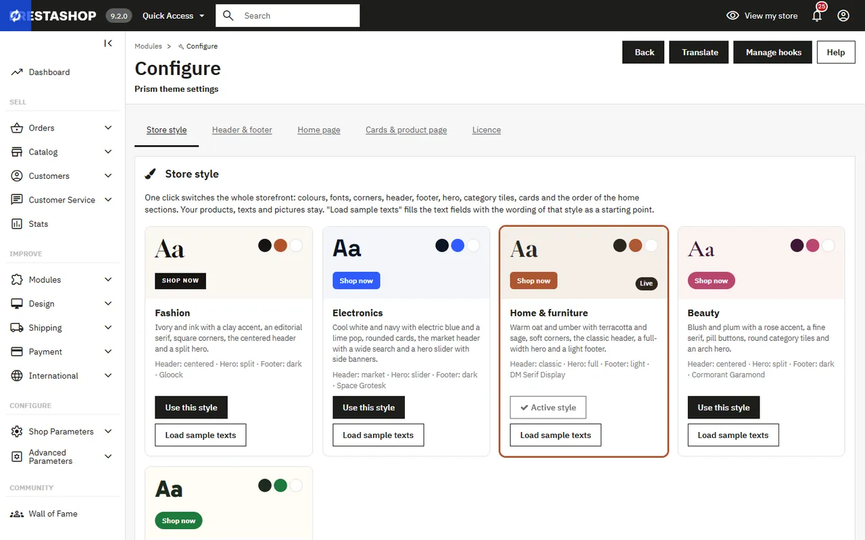865x540 pixels.
Task: Open Cards & product page tab
Action: [406, 130]
